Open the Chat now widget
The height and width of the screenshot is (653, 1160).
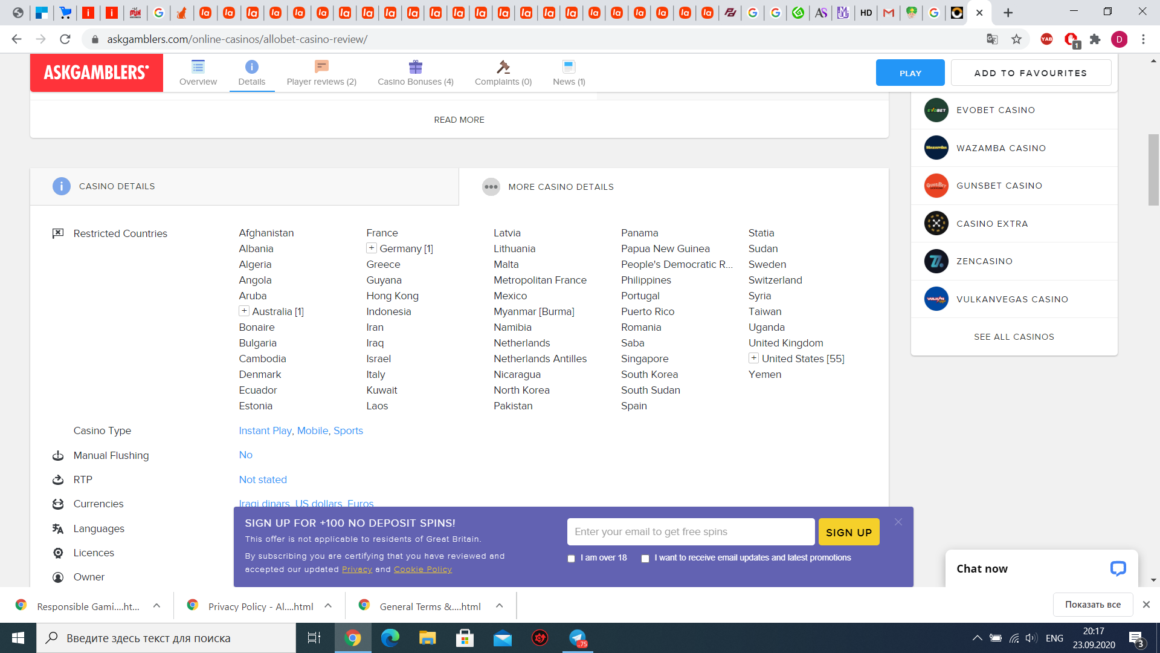click(x=1042, y=568)
